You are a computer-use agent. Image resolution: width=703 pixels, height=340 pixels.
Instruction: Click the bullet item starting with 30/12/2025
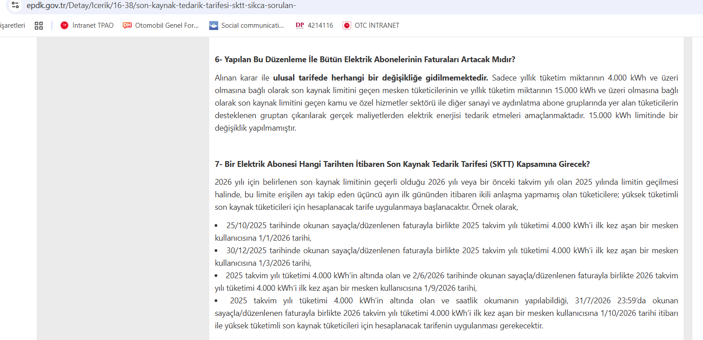452,251
